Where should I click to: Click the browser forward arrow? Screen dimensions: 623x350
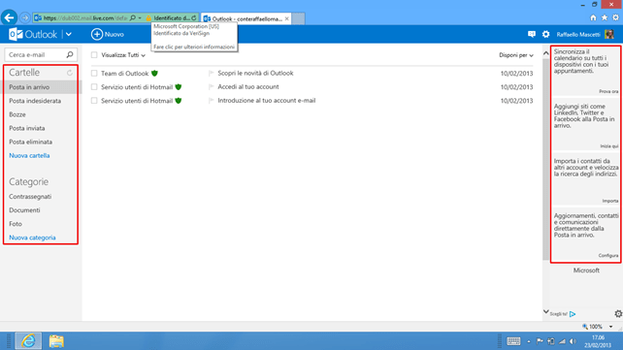click(x=24, y=17)
